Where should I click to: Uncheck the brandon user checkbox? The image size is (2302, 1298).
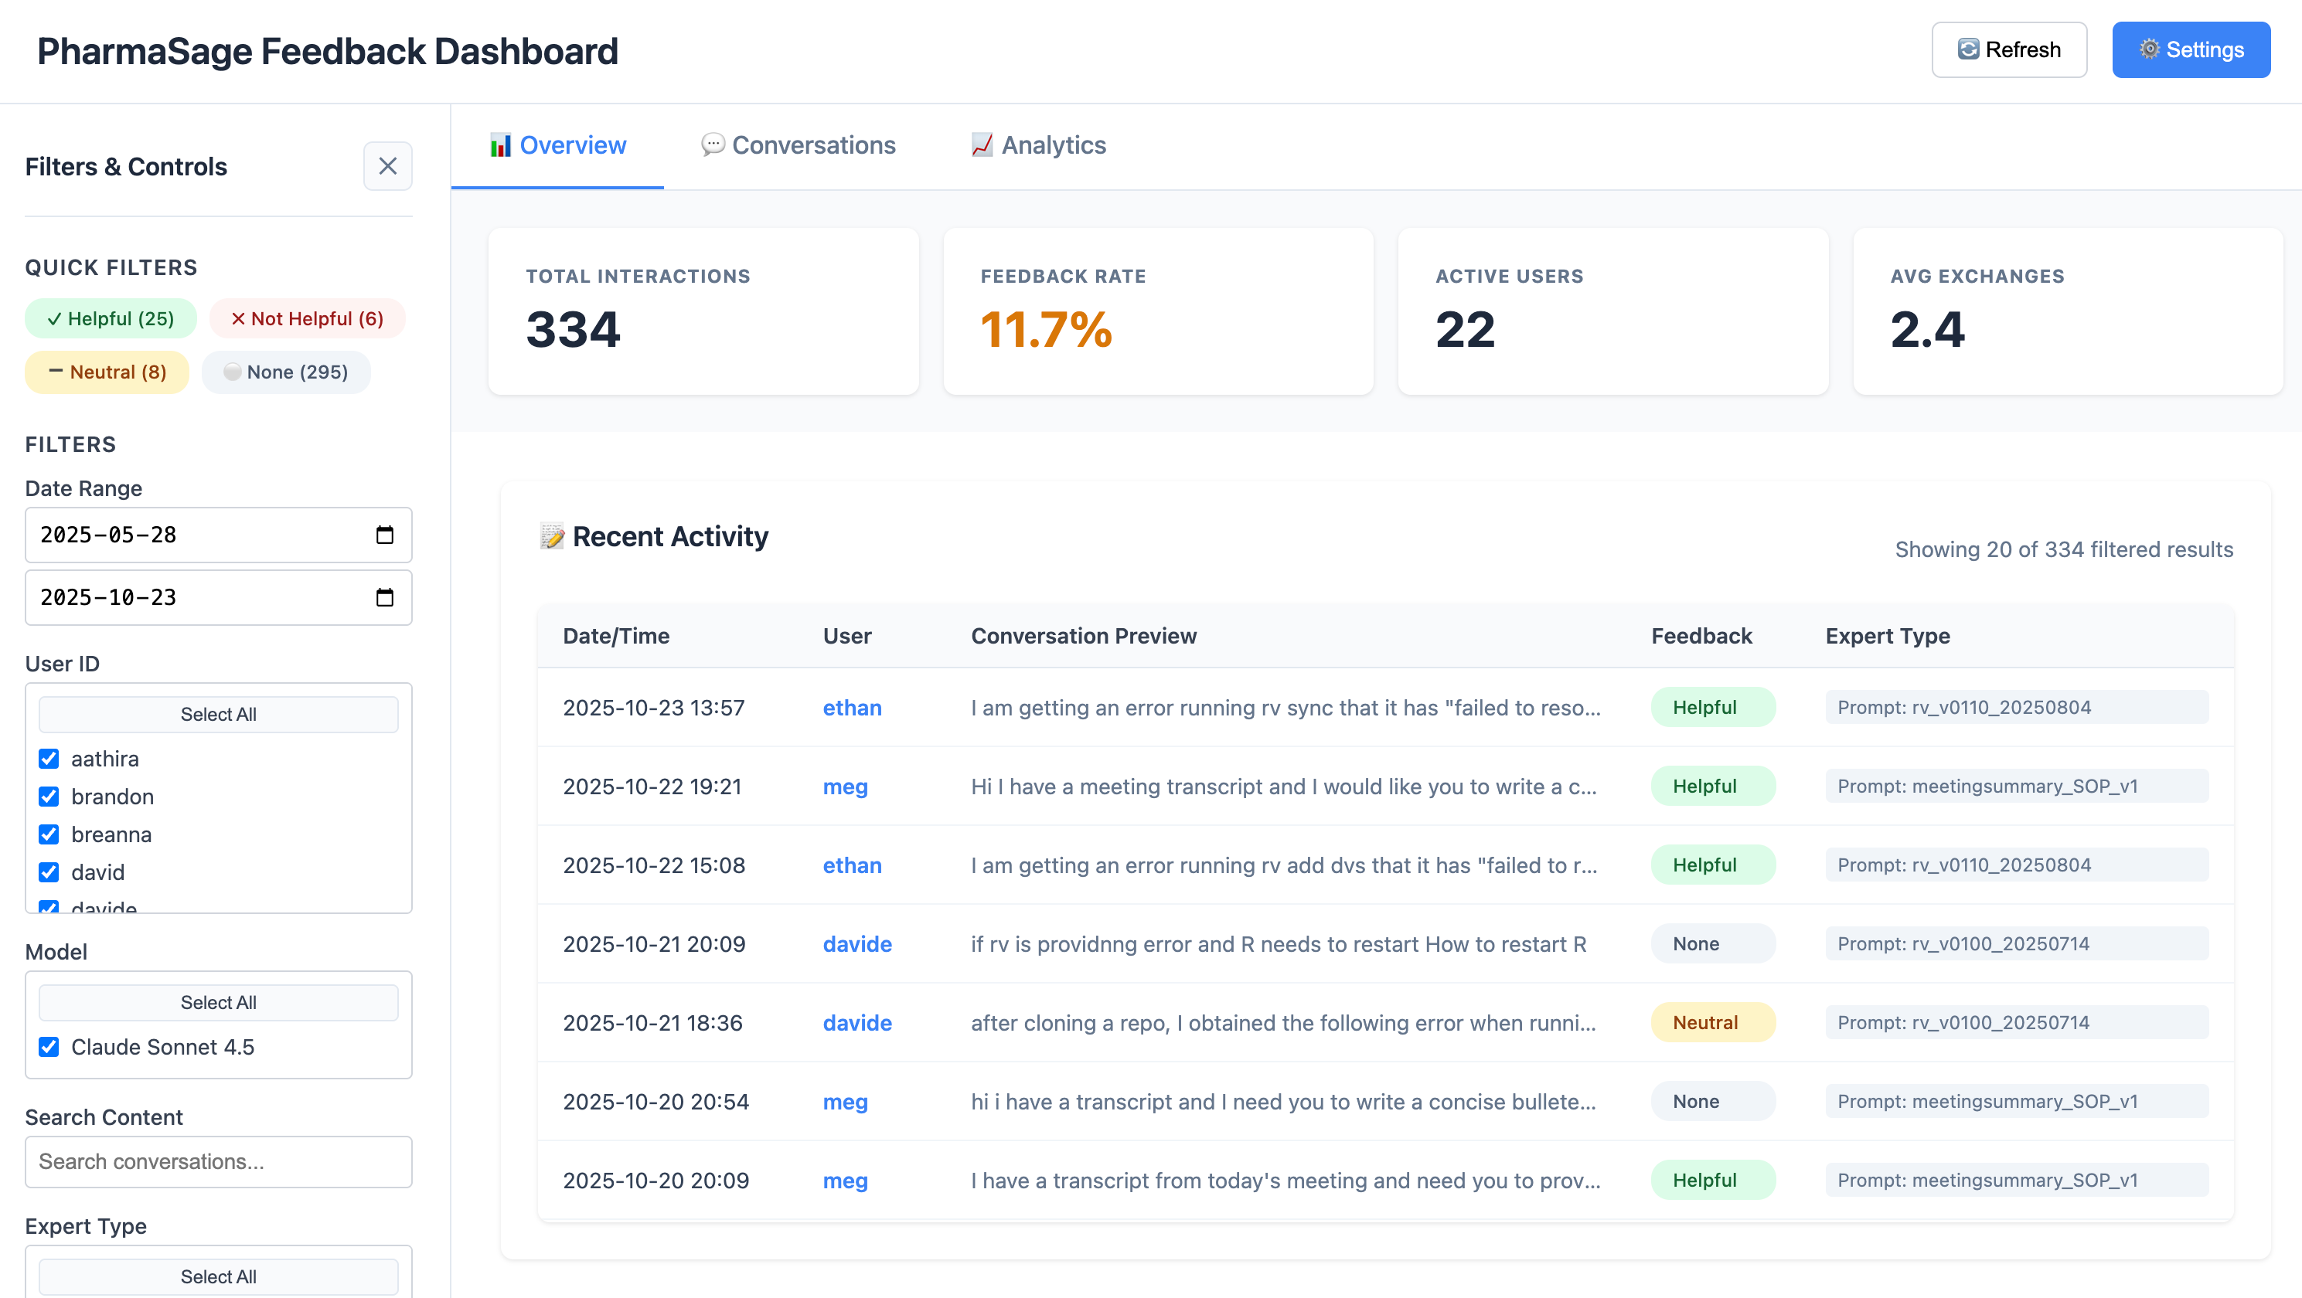[49, 797]
